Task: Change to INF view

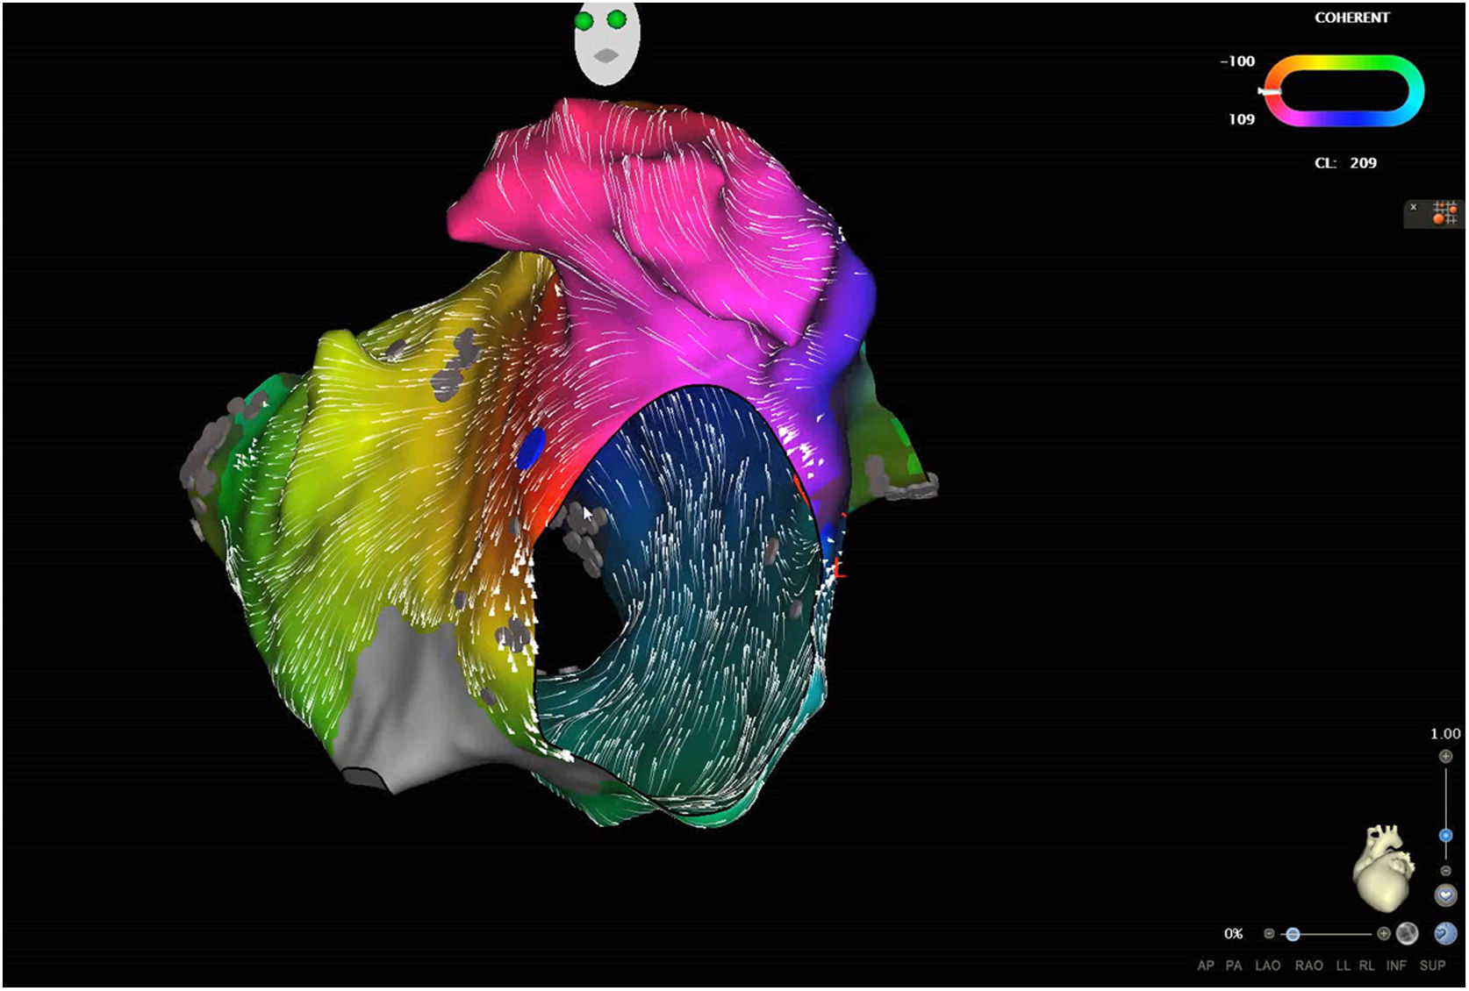Action: (x=1395, y=966)
